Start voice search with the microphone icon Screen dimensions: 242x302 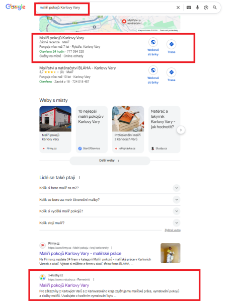pos(198,8)
